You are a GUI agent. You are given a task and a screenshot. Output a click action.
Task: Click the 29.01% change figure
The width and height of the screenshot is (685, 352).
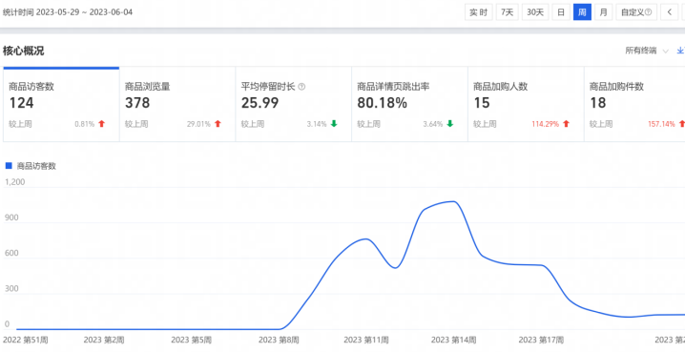coord(198,124)
